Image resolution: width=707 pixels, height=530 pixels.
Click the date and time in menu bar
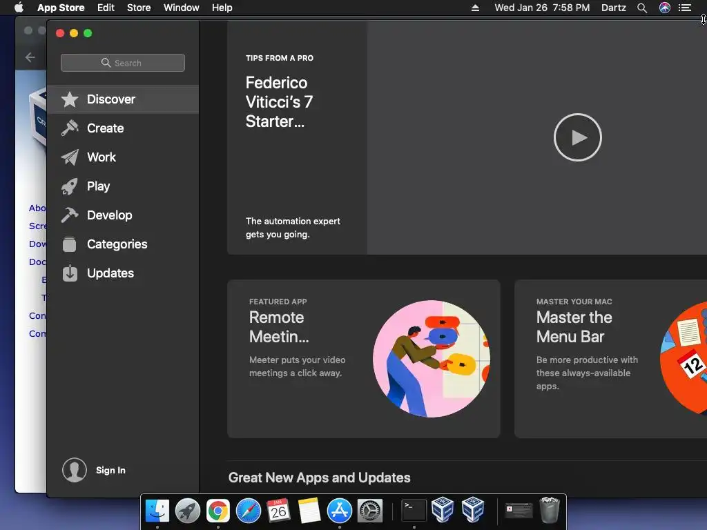coord(542,8)
